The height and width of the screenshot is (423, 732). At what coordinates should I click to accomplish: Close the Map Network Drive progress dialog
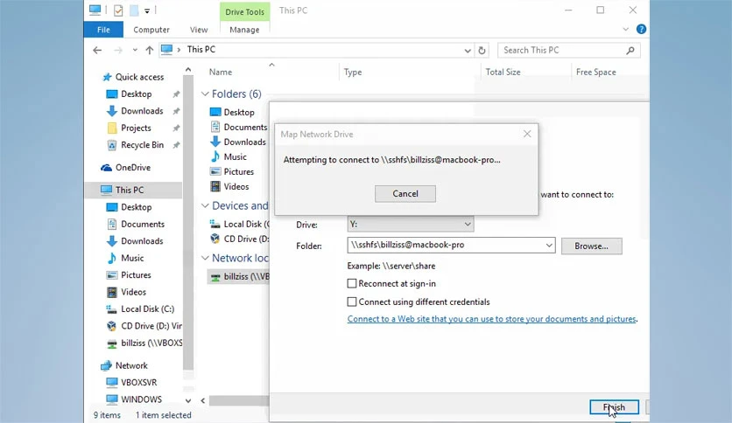click(527, 135)
